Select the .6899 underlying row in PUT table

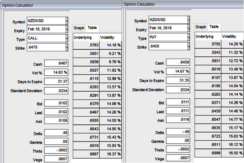pos(207,153)
